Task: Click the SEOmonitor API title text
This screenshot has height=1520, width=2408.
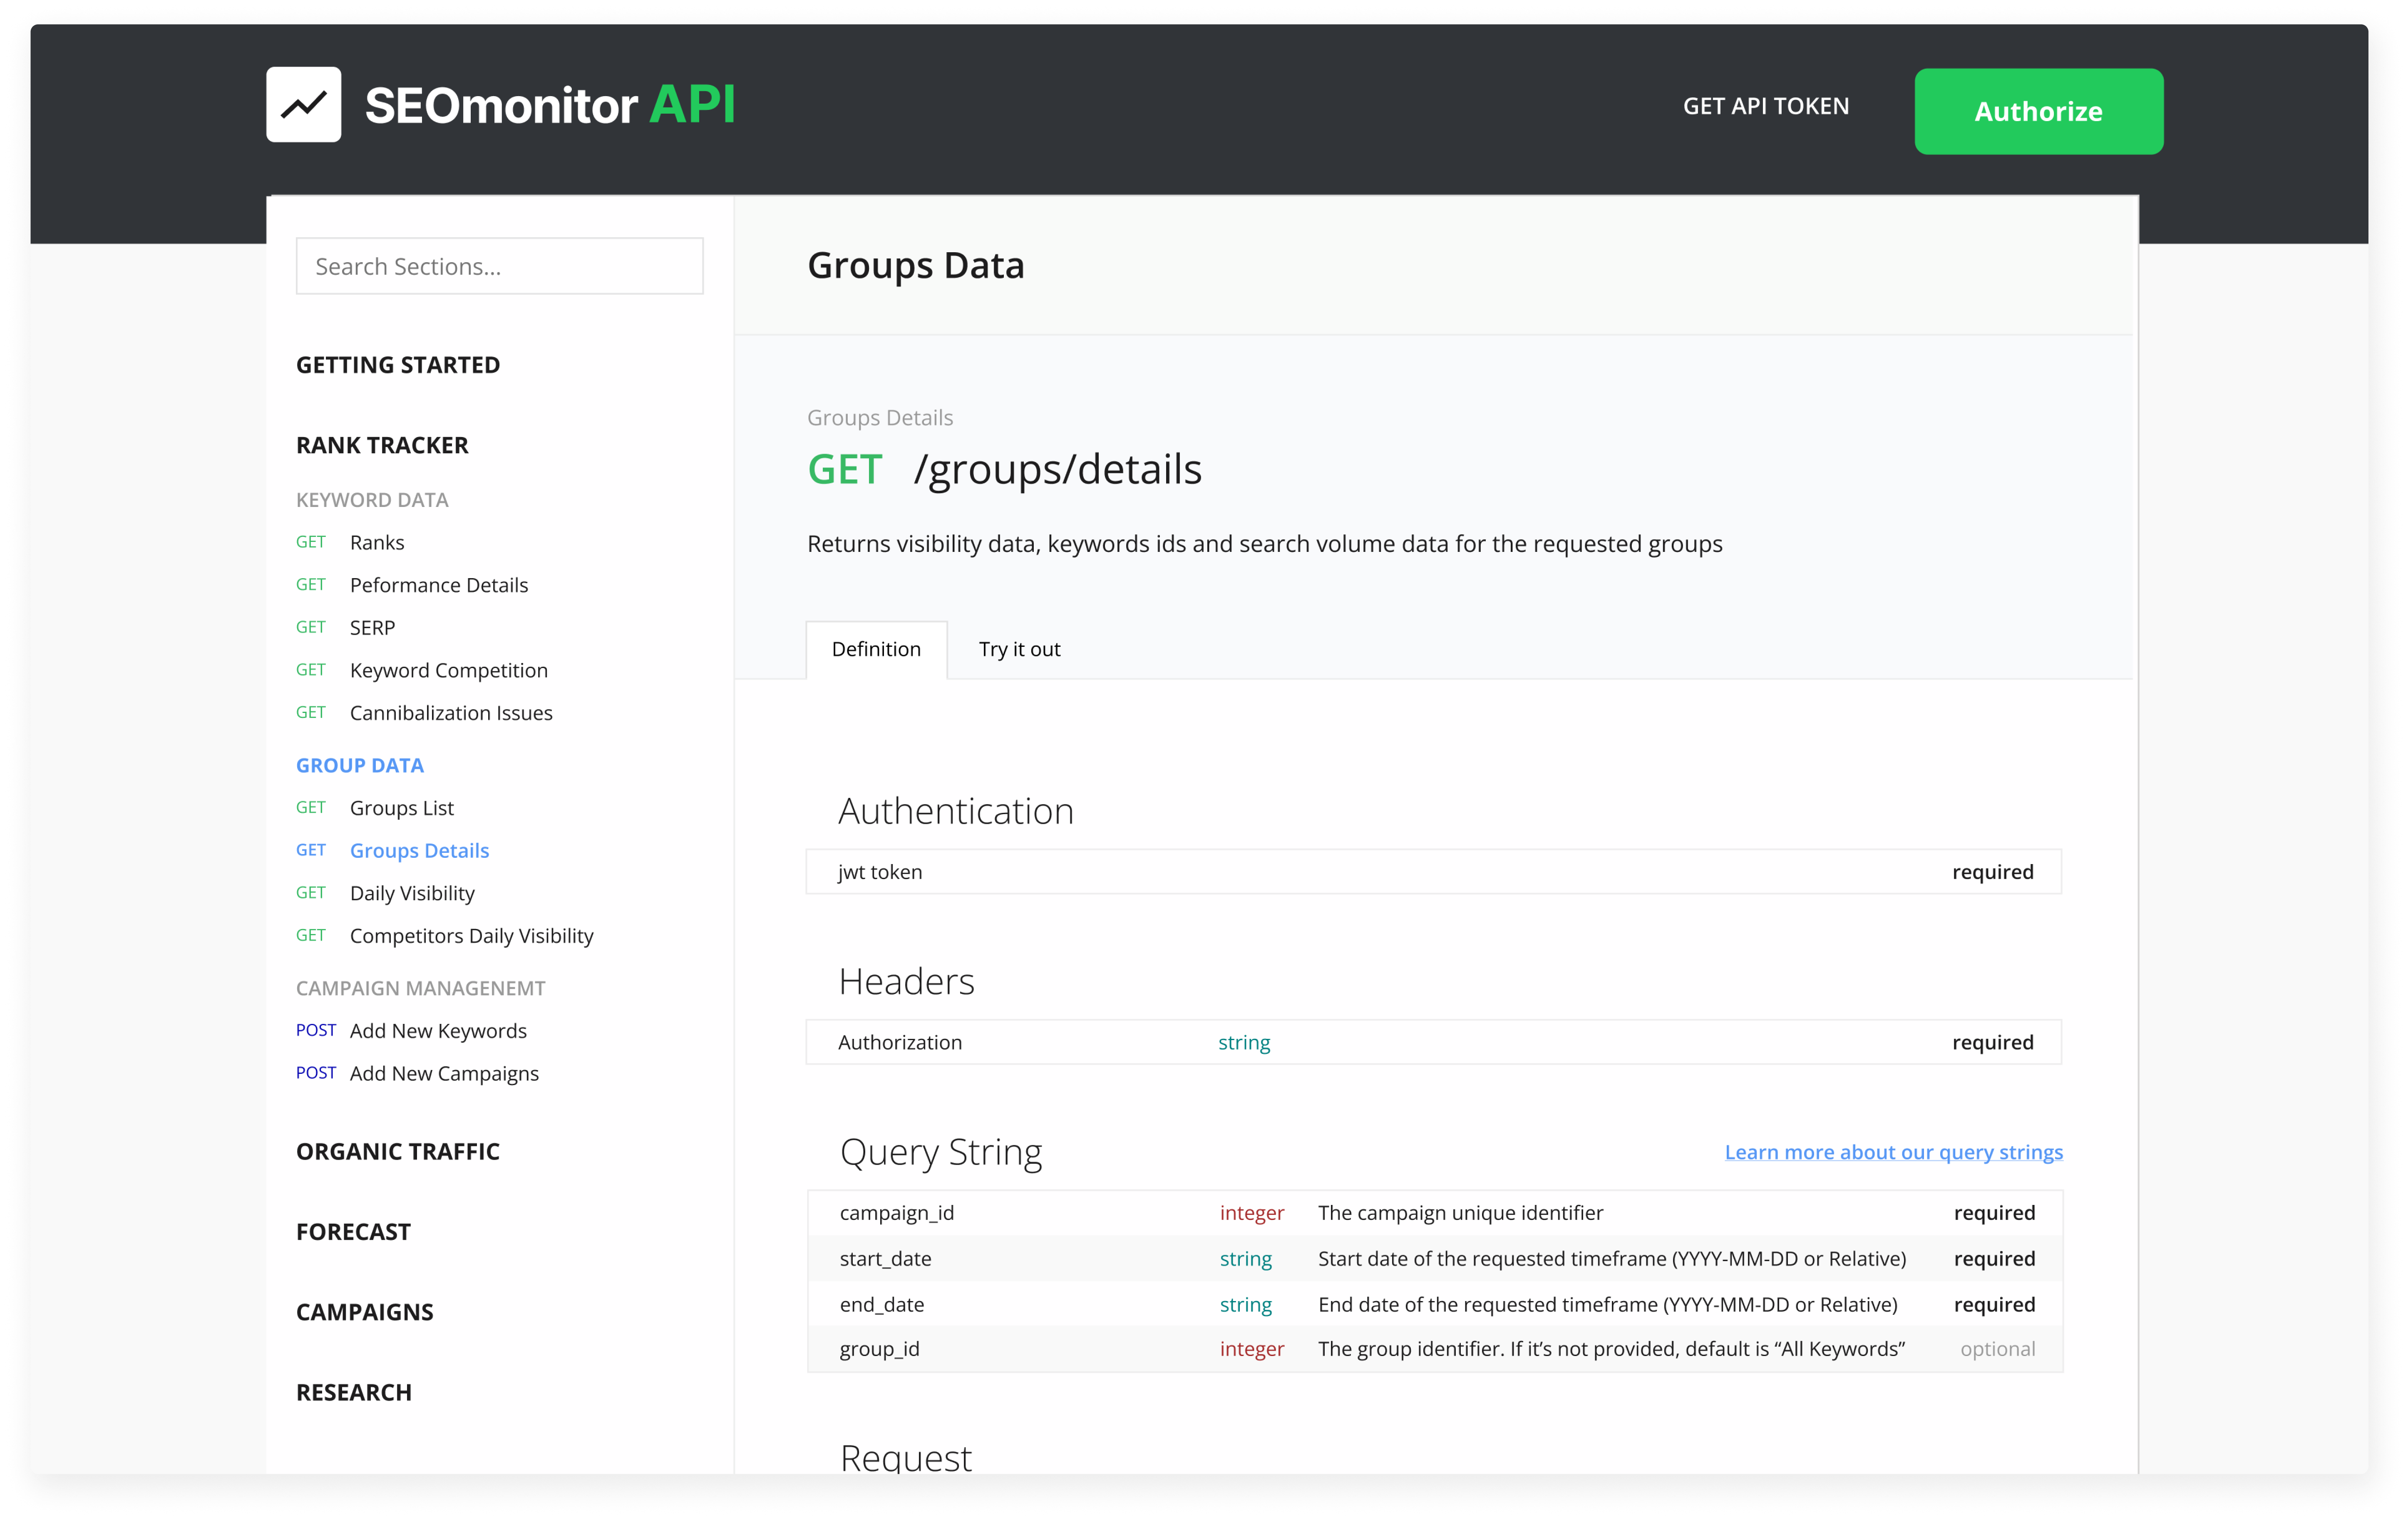Action: coord(550,105)
